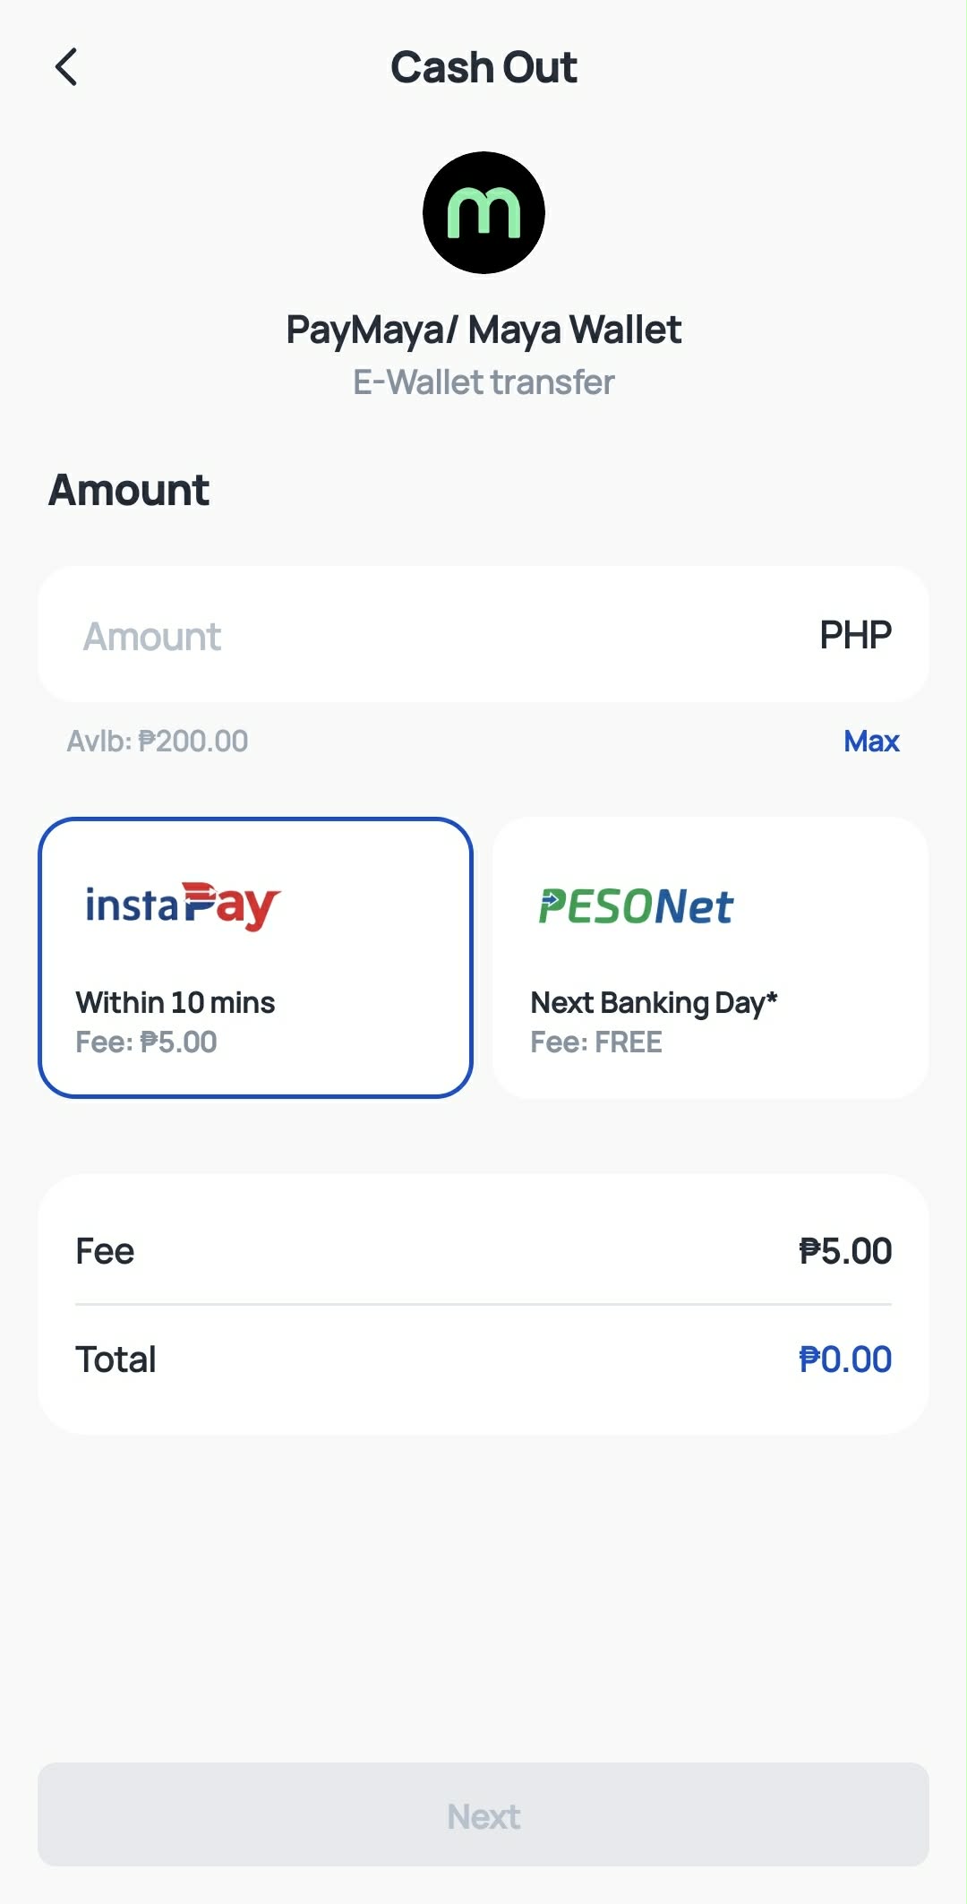
Task: Tap the Amount section heading
Action: point(129,490)
